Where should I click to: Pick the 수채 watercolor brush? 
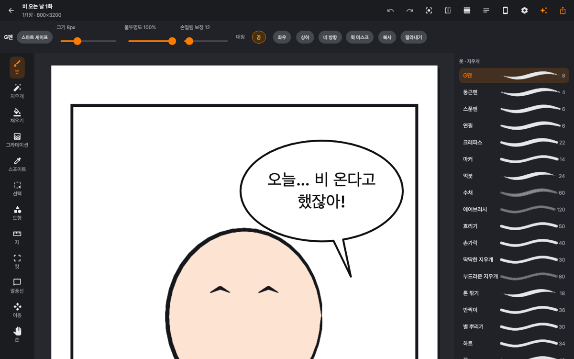514,193
